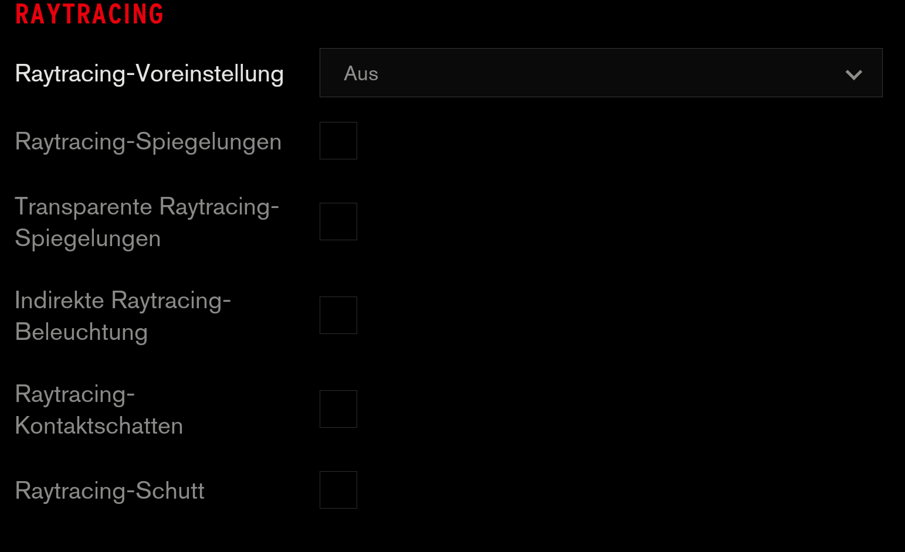Image resolution: width=905 pixels, height=552 pixels.
Task: Check the Indirekte Raytracing-Beleuchtung box
Action: [338, 315]
